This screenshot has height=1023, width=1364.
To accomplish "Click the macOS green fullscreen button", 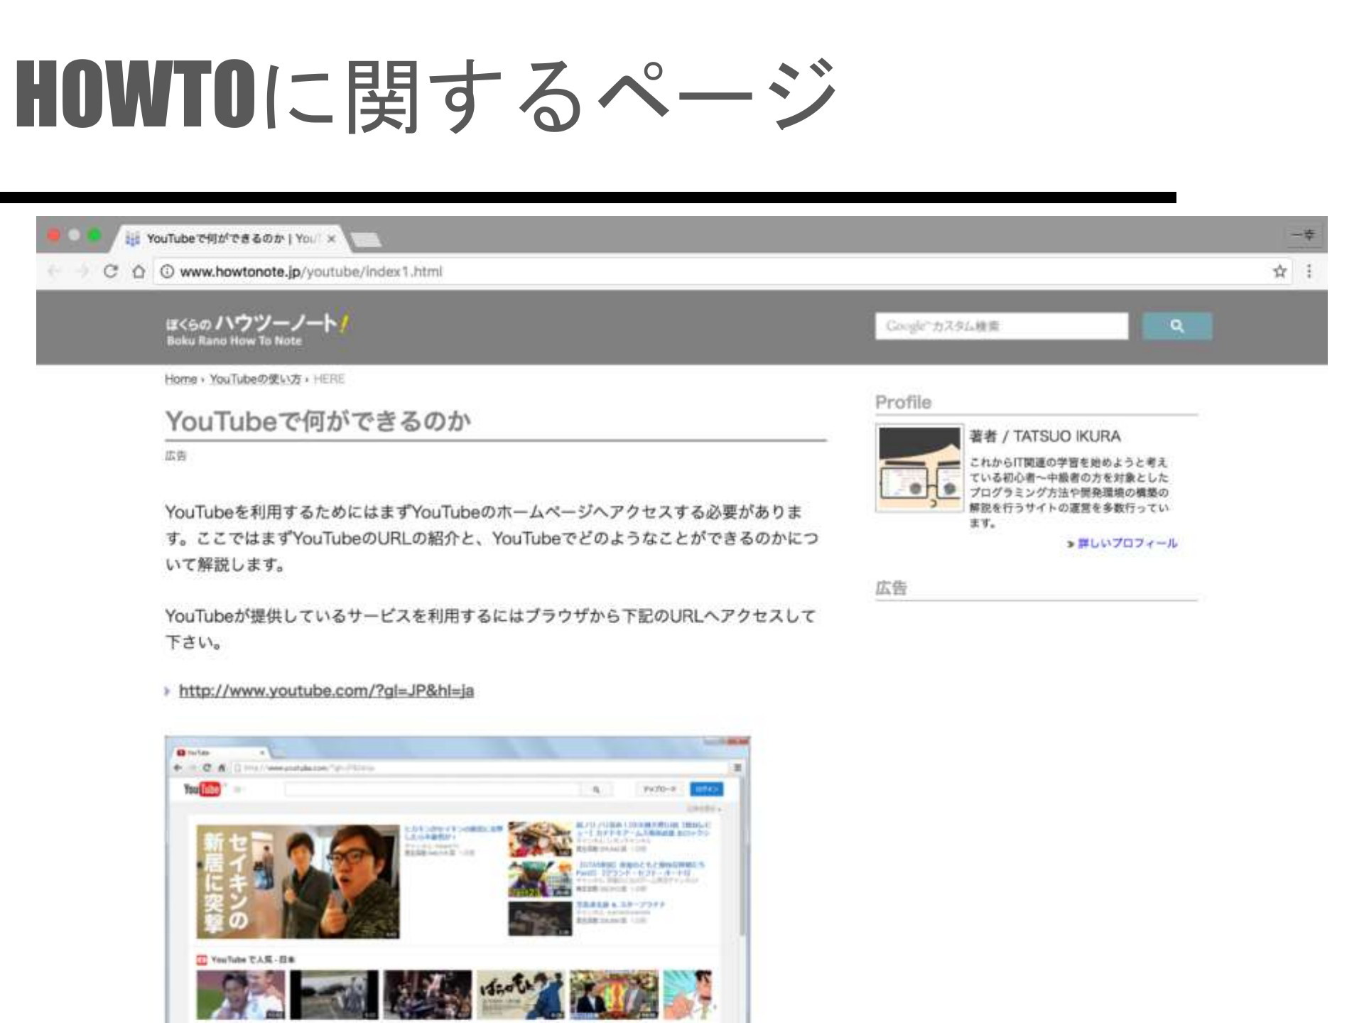I will click(x=94, y=235).
